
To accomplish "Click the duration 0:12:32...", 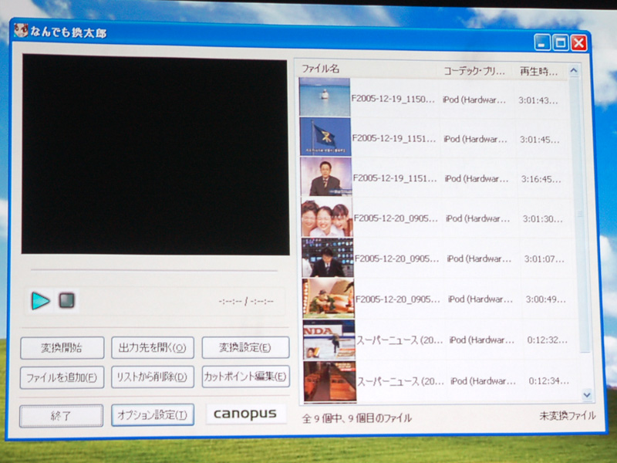I will point(548,340).
